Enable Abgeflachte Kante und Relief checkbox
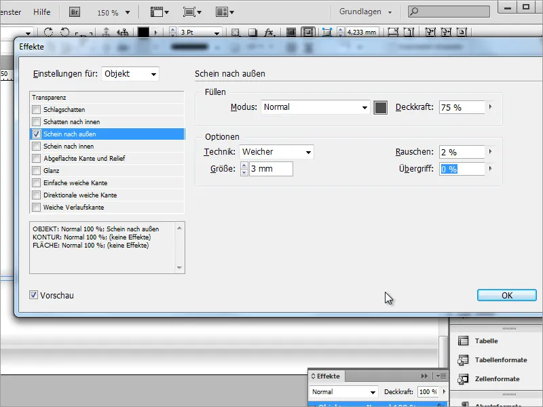The height and width of the screenshot is (407, 543). pos(36,159)
